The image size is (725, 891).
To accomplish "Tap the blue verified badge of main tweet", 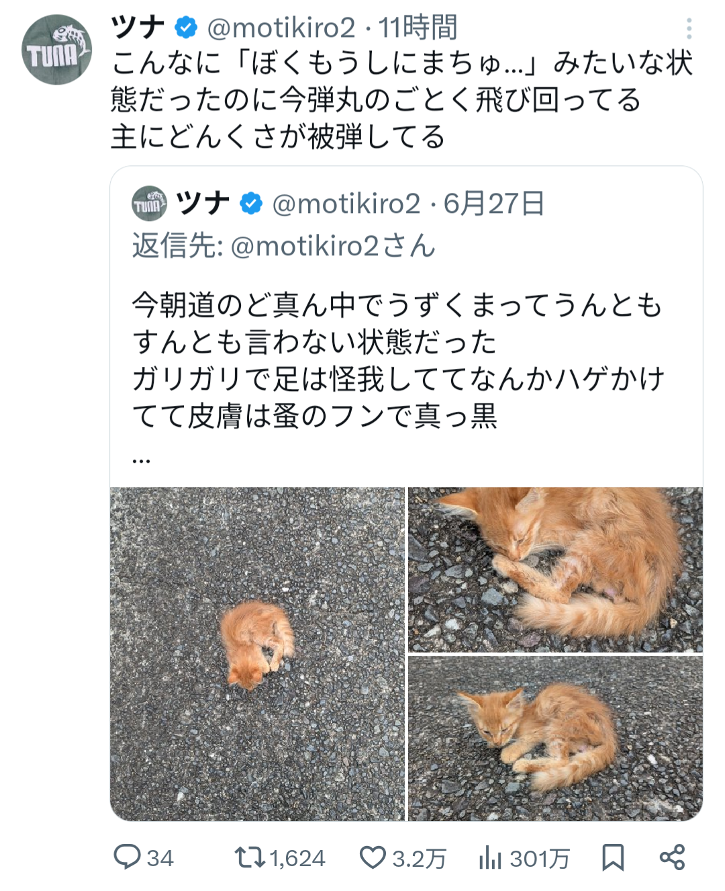I will click(x=186, y=28).
